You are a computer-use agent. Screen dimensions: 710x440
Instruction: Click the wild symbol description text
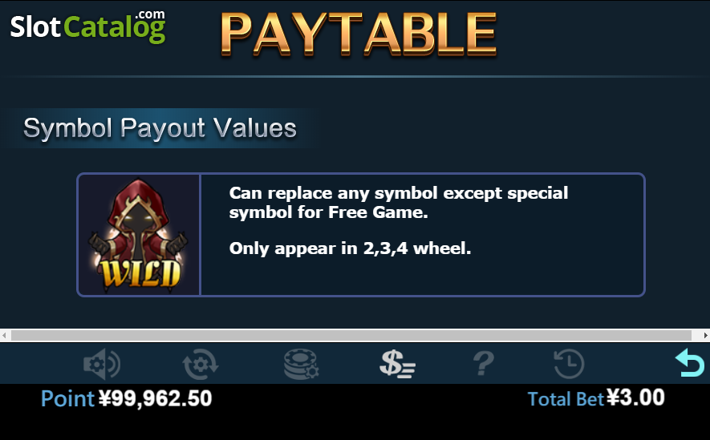(x=399, y=203)
